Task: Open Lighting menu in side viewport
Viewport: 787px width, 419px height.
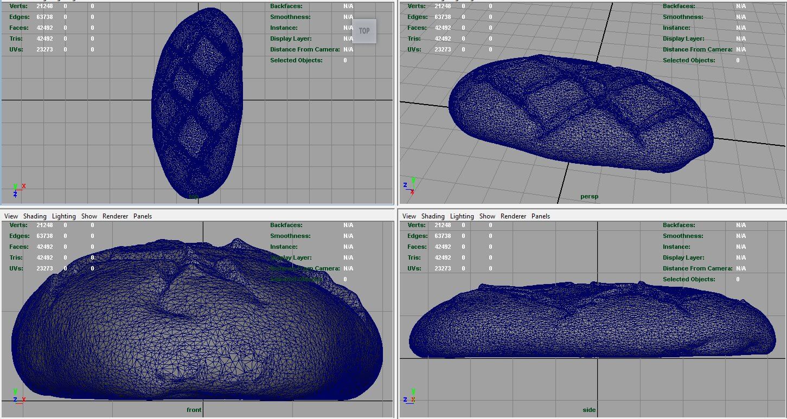Action: point(462,216)
